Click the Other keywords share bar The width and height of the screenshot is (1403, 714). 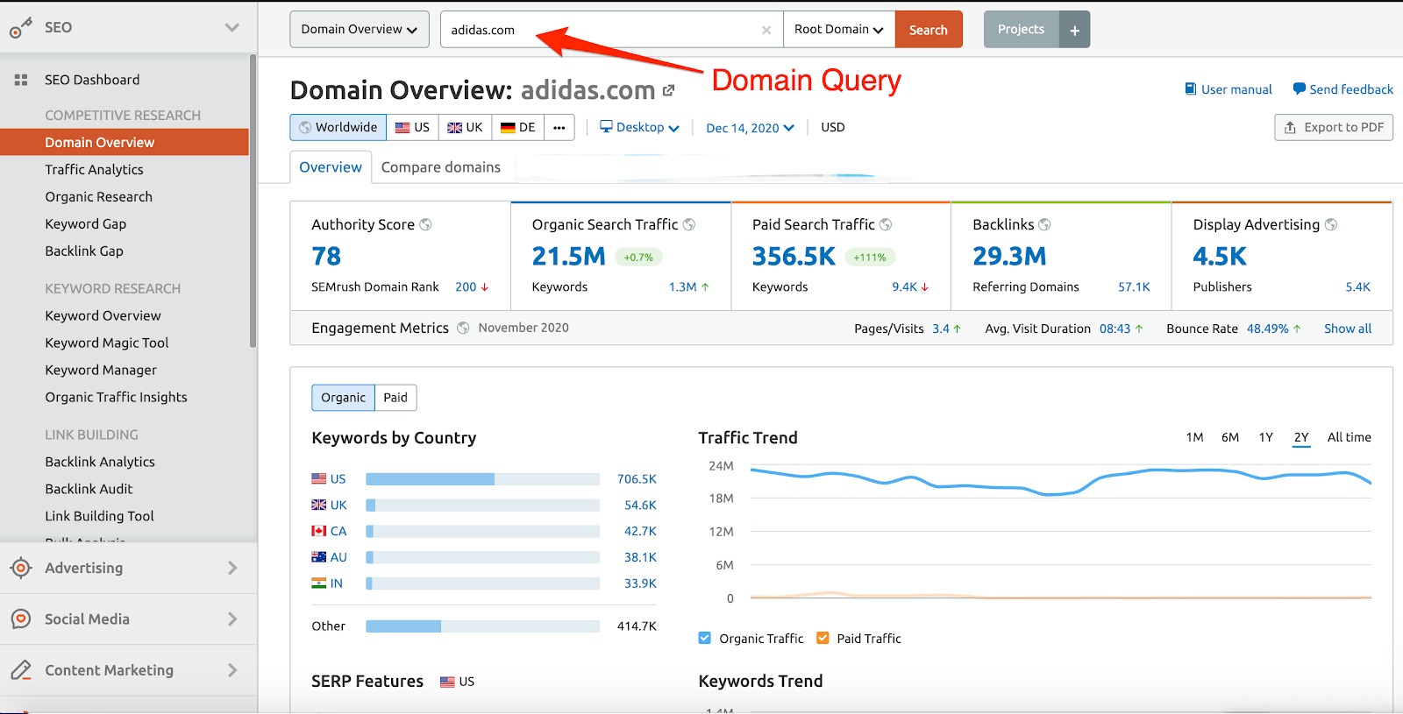click(x=483, y=626)
